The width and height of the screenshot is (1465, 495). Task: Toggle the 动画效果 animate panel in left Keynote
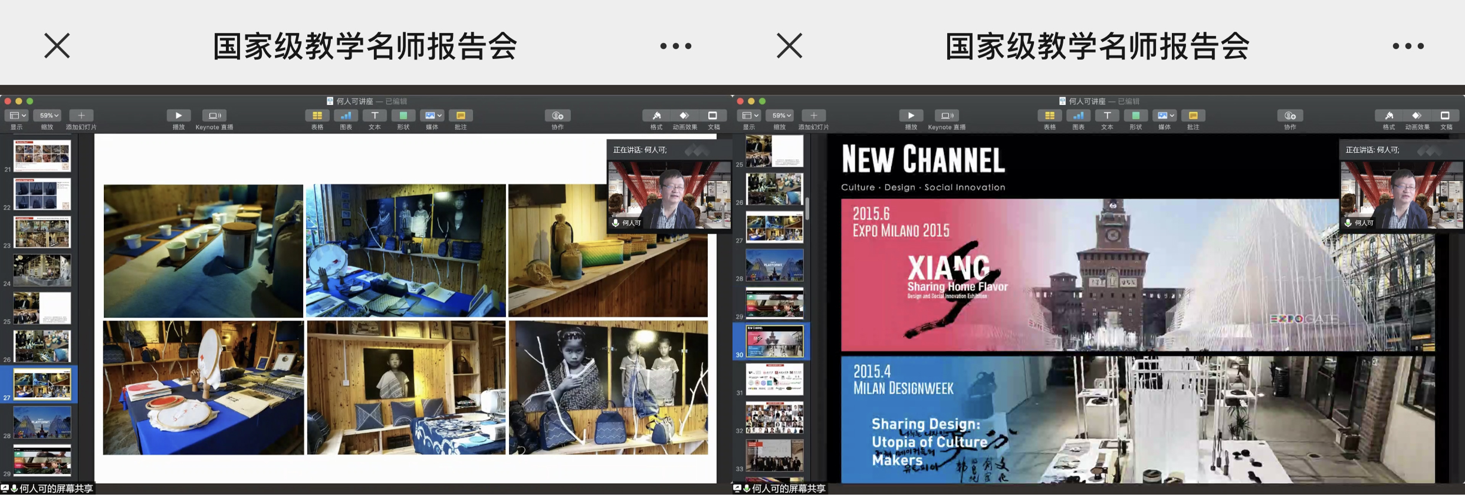pos(685,115)
